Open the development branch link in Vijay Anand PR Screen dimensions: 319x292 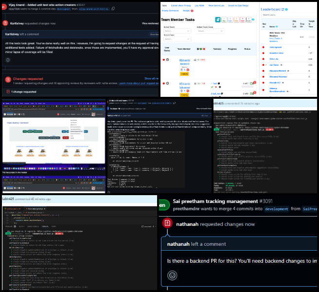pos(64,9)
